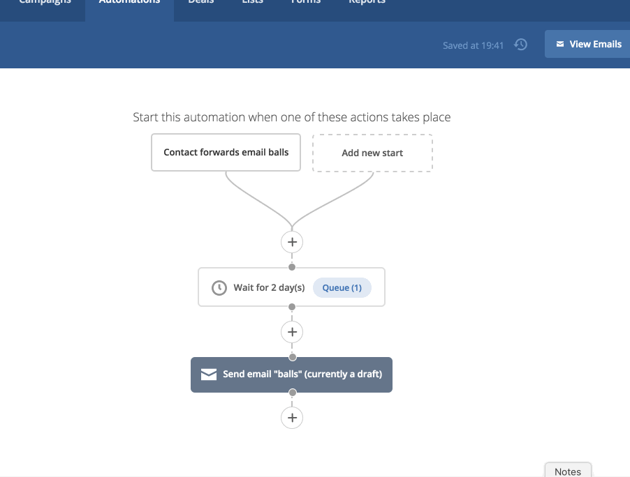Click the clock icon on the Wait step
630x477 pixels.
(x=219, y=287)
